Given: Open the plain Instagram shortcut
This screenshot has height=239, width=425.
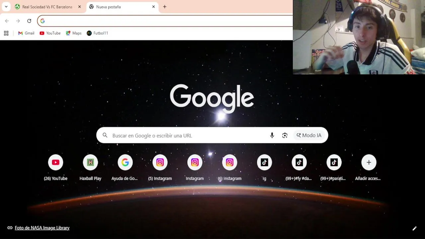Looking at the screenshot, I should (195, 168).
